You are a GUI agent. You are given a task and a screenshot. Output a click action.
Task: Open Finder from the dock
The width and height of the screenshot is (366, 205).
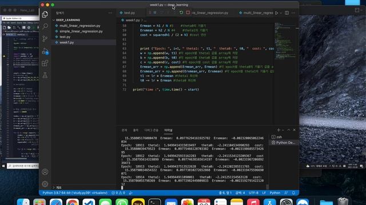pos(23,202)
